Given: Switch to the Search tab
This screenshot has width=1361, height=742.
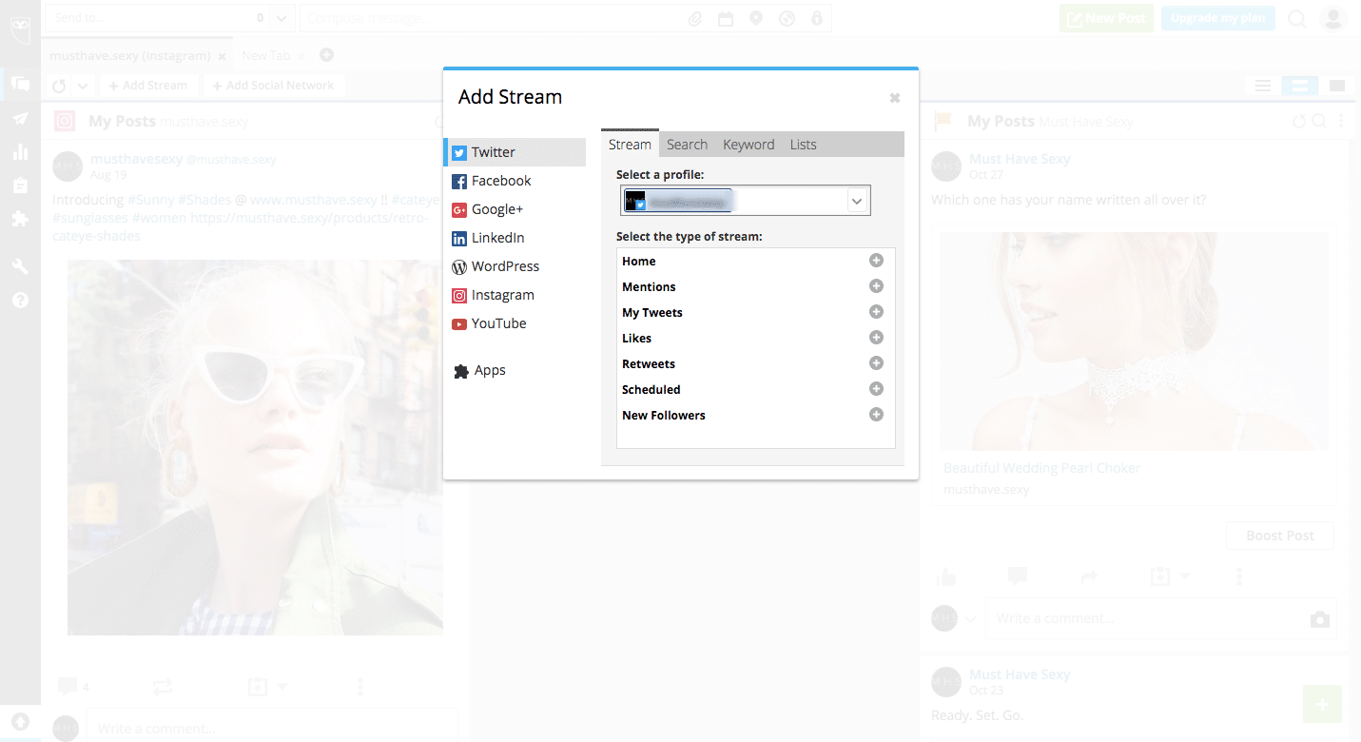Looking at the screenshot, I should pyautogui.click(x=687, y=145).
